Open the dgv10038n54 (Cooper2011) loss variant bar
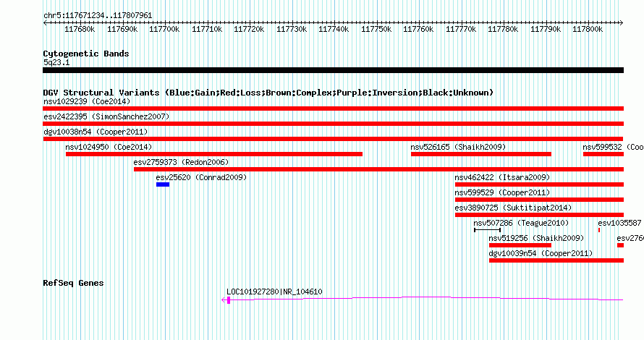 pos(333,139)
